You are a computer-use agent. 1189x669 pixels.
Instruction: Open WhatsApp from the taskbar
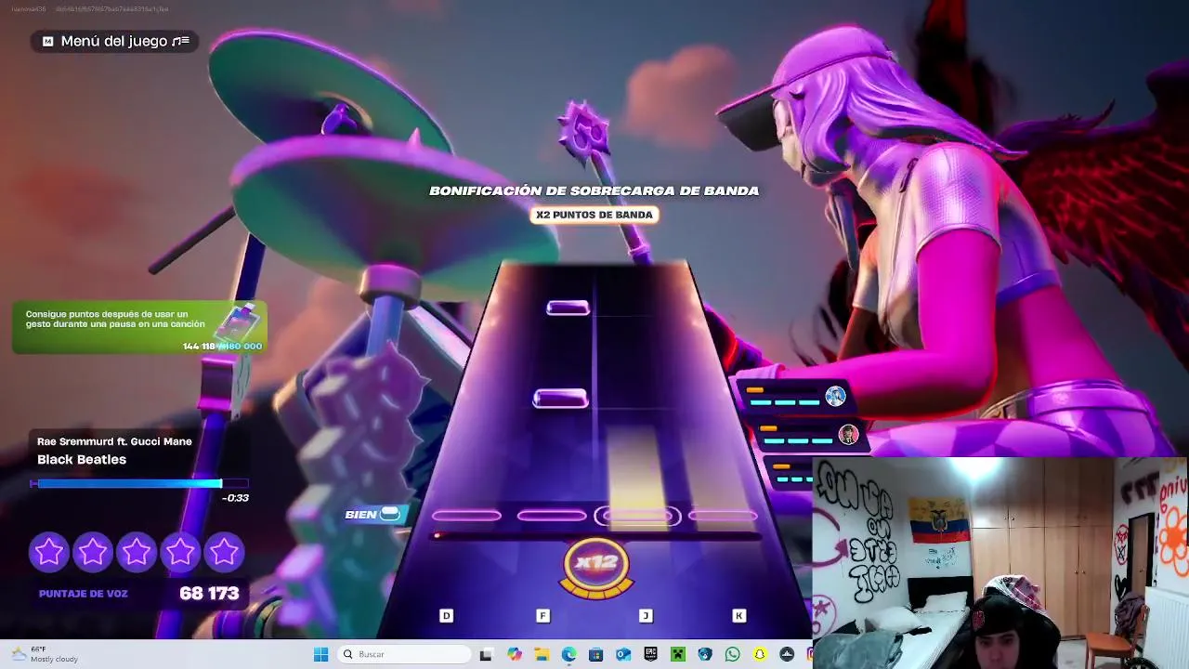tap(733, 654)
